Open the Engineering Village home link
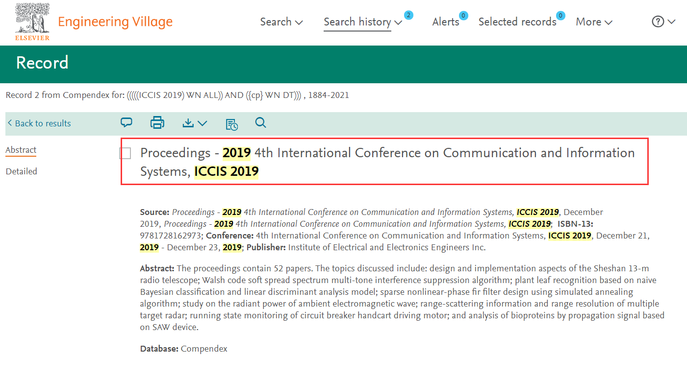 click(x=115, y=22)
